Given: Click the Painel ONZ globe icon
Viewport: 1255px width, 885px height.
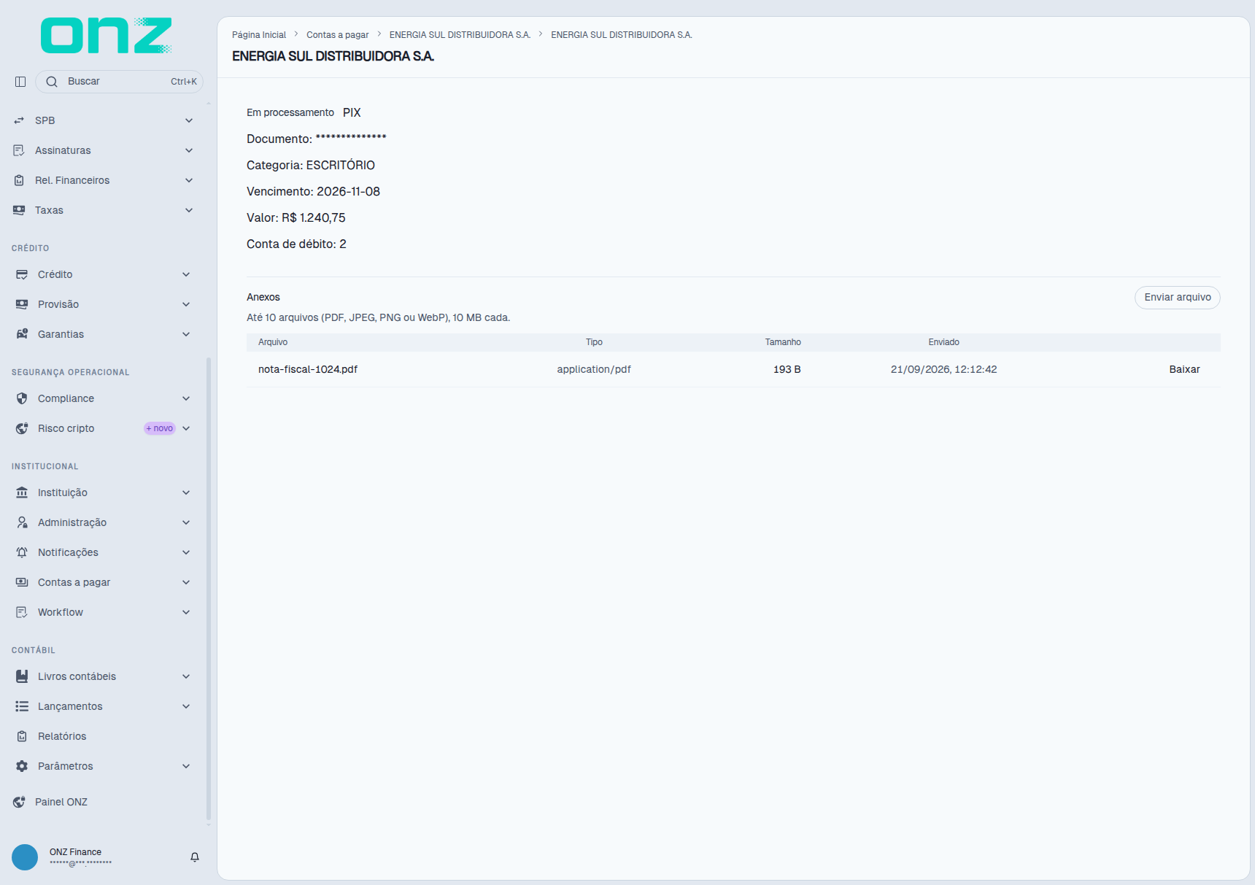Looking at the screenshot, I should (19, 802).
